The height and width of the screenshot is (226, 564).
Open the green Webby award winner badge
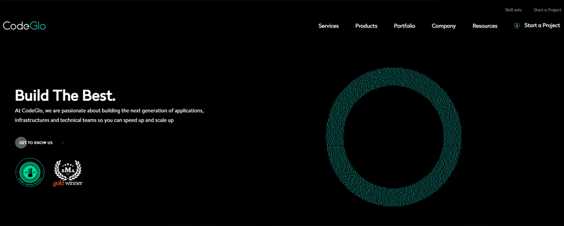(30, 173)
